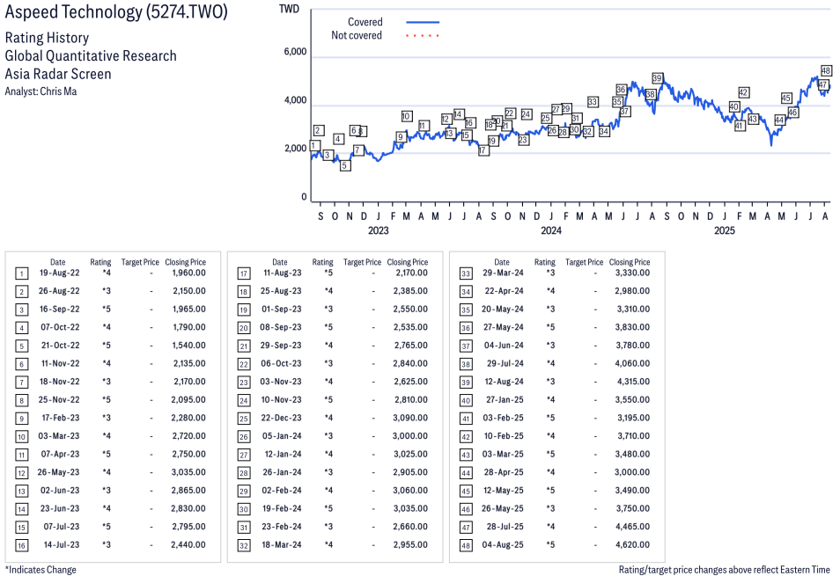Click closing price '2,440.00'
The height and width of the screenshot is (576, 840).
click(x=188, y=545)
